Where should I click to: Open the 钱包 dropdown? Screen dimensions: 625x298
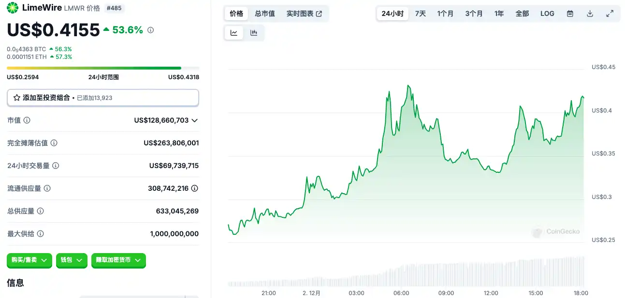[x=72, y=260]
